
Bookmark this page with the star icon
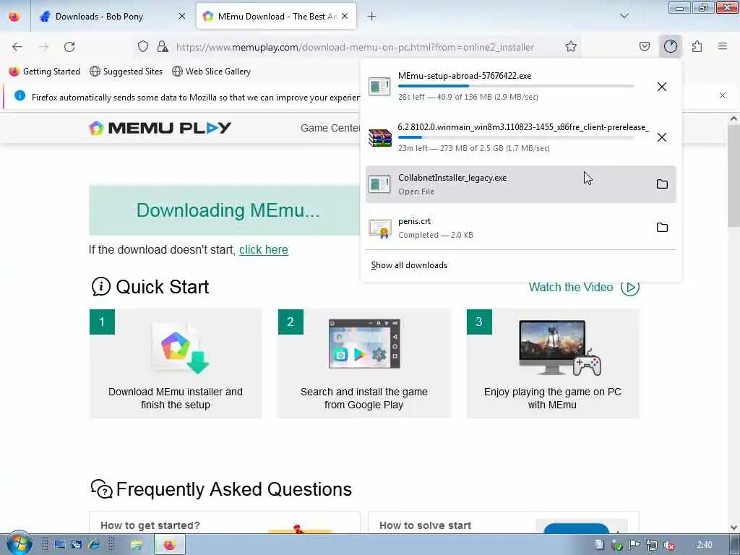(571, 46)
